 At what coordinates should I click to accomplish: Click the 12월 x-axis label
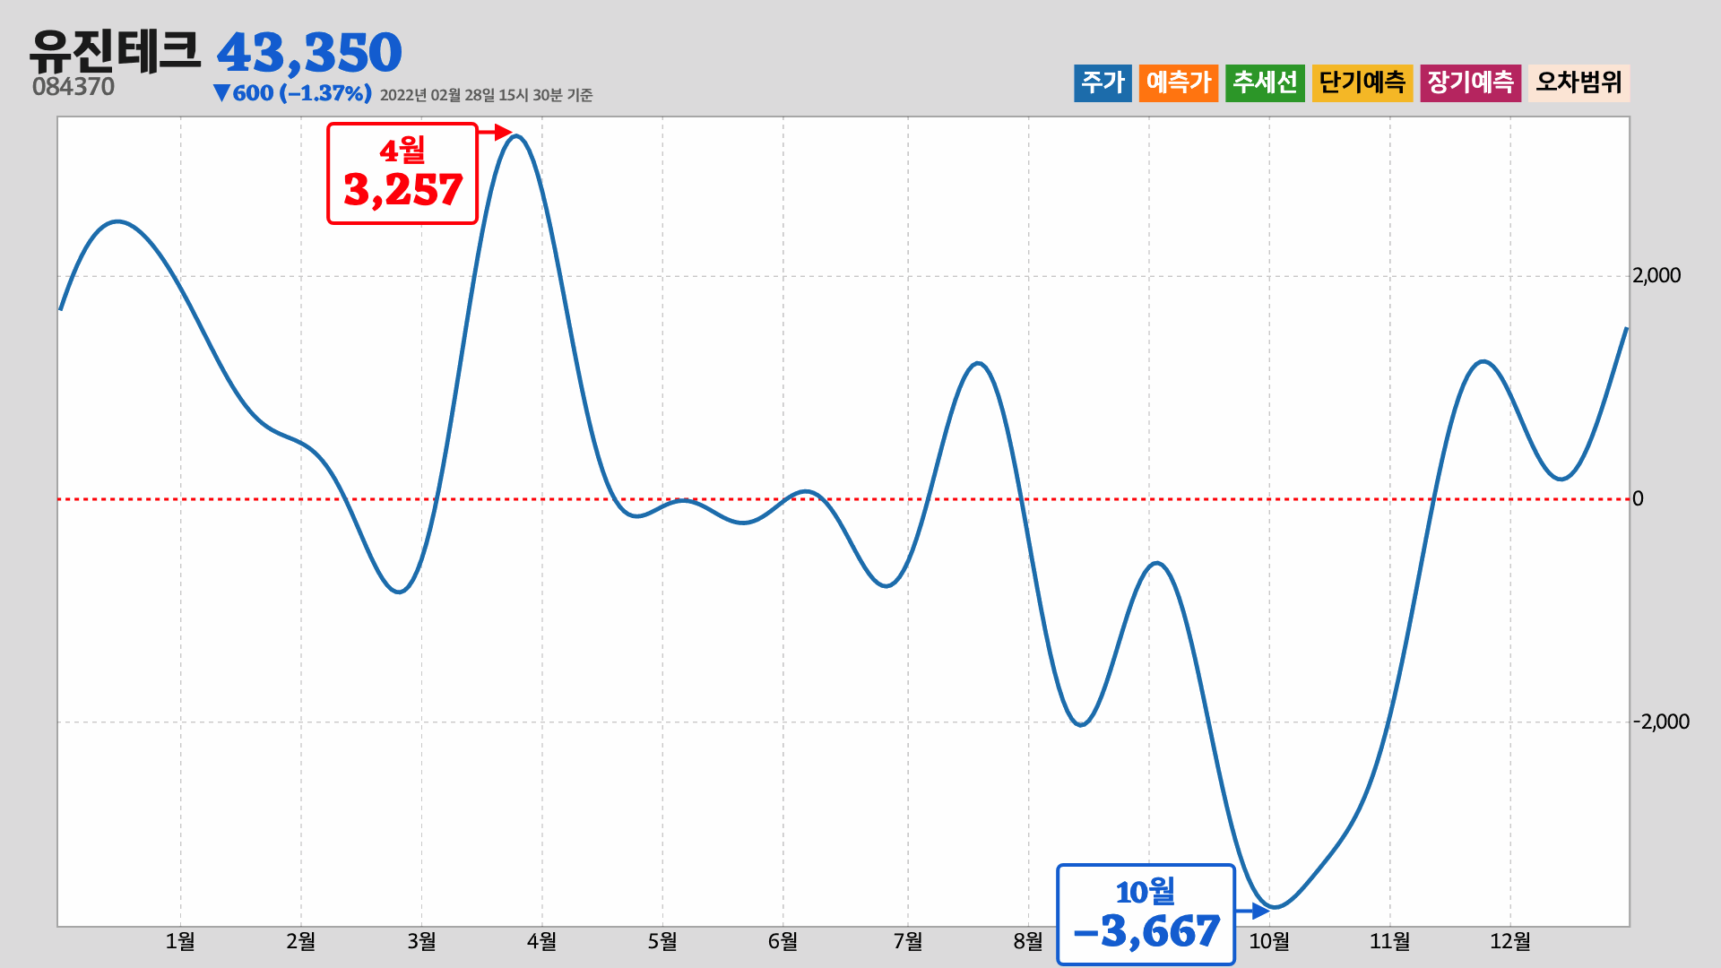(x=1510, y=941)
